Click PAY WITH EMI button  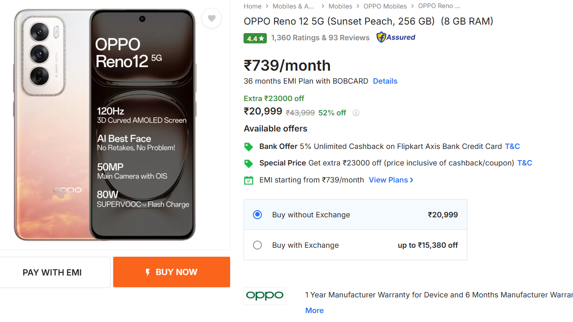tap(52, 272)
